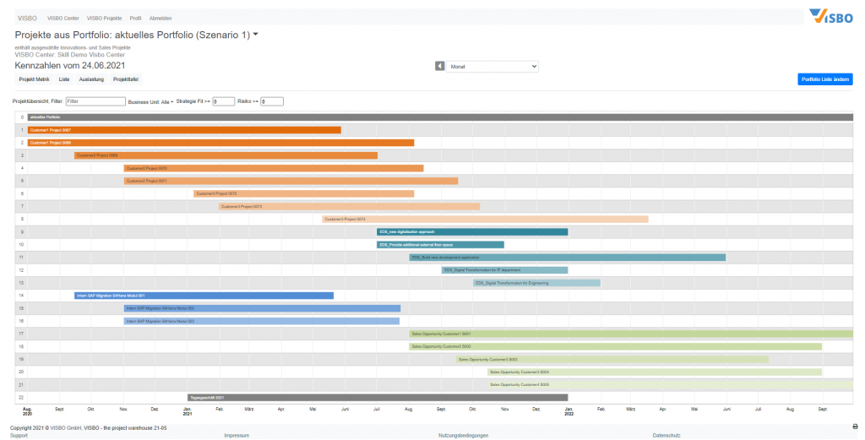The image size is (865, 440).
Task: Click the project Filter text field
Action: click(x=94, y=101)
